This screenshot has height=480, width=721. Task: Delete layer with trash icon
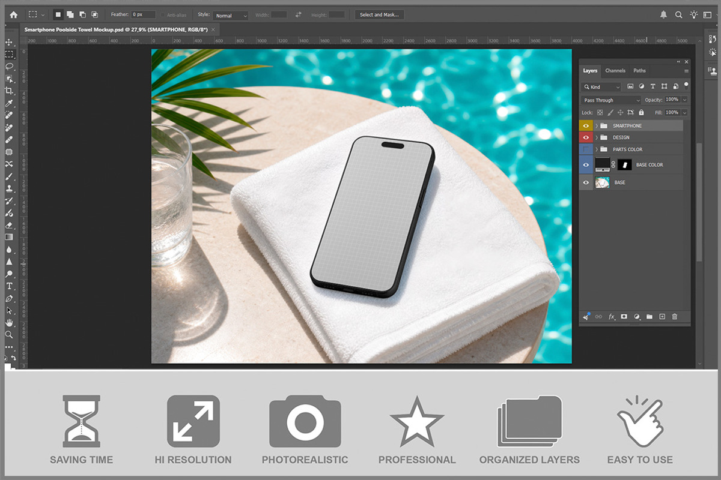(x=675, y=316)
